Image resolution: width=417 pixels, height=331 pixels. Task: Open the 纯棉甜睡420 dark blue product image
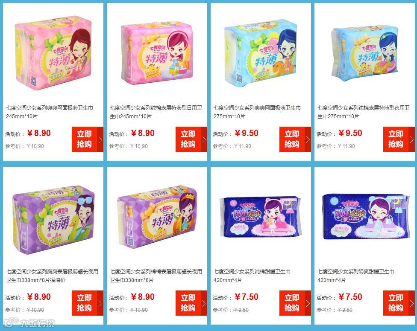click(261, 217)
